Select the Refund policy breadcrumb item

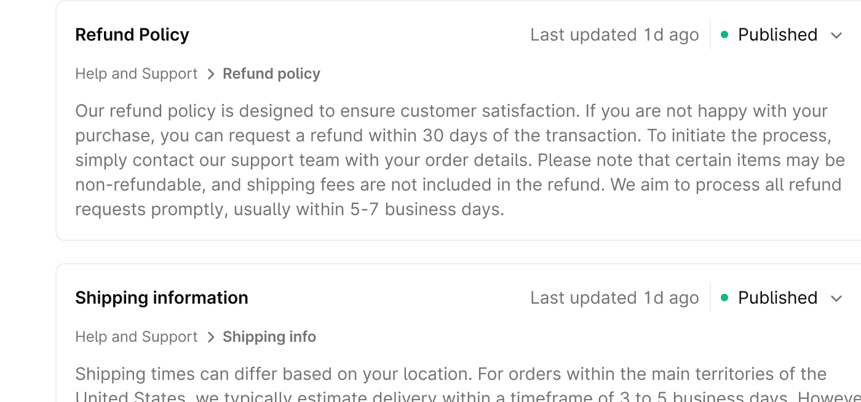271,74
